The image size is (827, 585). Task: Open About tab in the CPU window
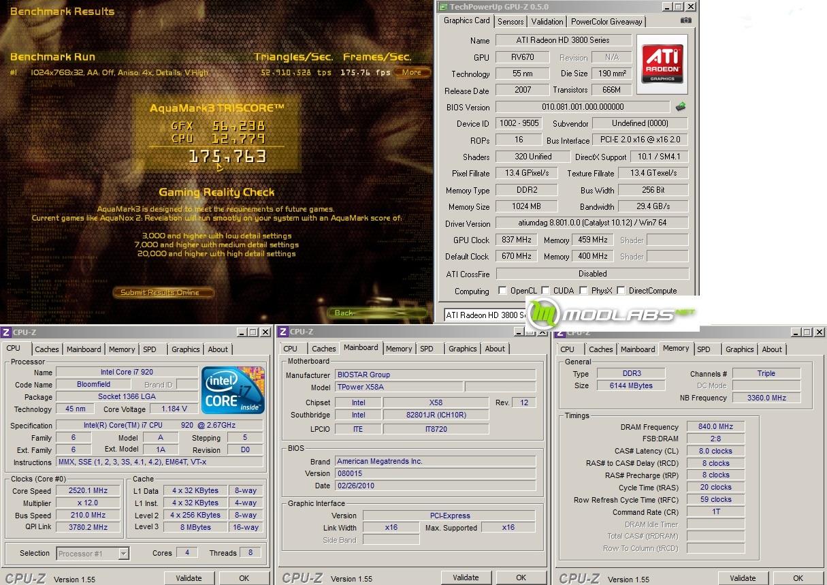tap(218, 349)
